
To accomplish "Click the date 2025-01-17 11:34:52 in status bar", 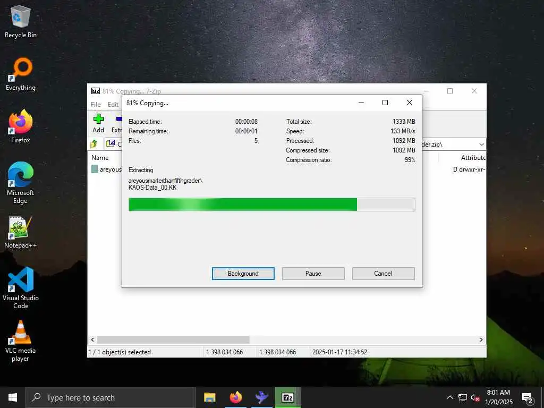I will [x=339, y=352].
